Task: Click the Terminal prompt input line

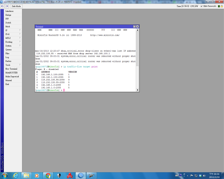Action: (x=85, y=90)
